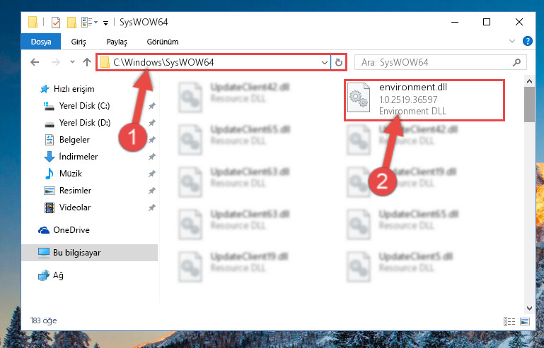Open Müzik folder in sidebar
The height and width of the screenshot is (348, 544).
(x=71, y=174)
